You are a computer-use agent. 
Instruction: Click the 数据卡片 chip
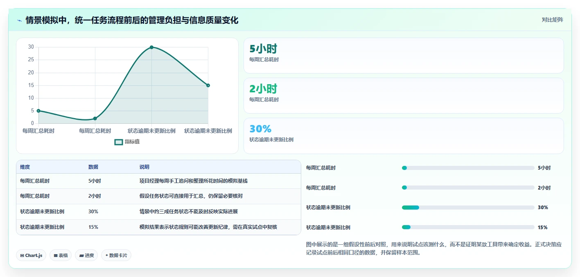[x=116, y=255]
